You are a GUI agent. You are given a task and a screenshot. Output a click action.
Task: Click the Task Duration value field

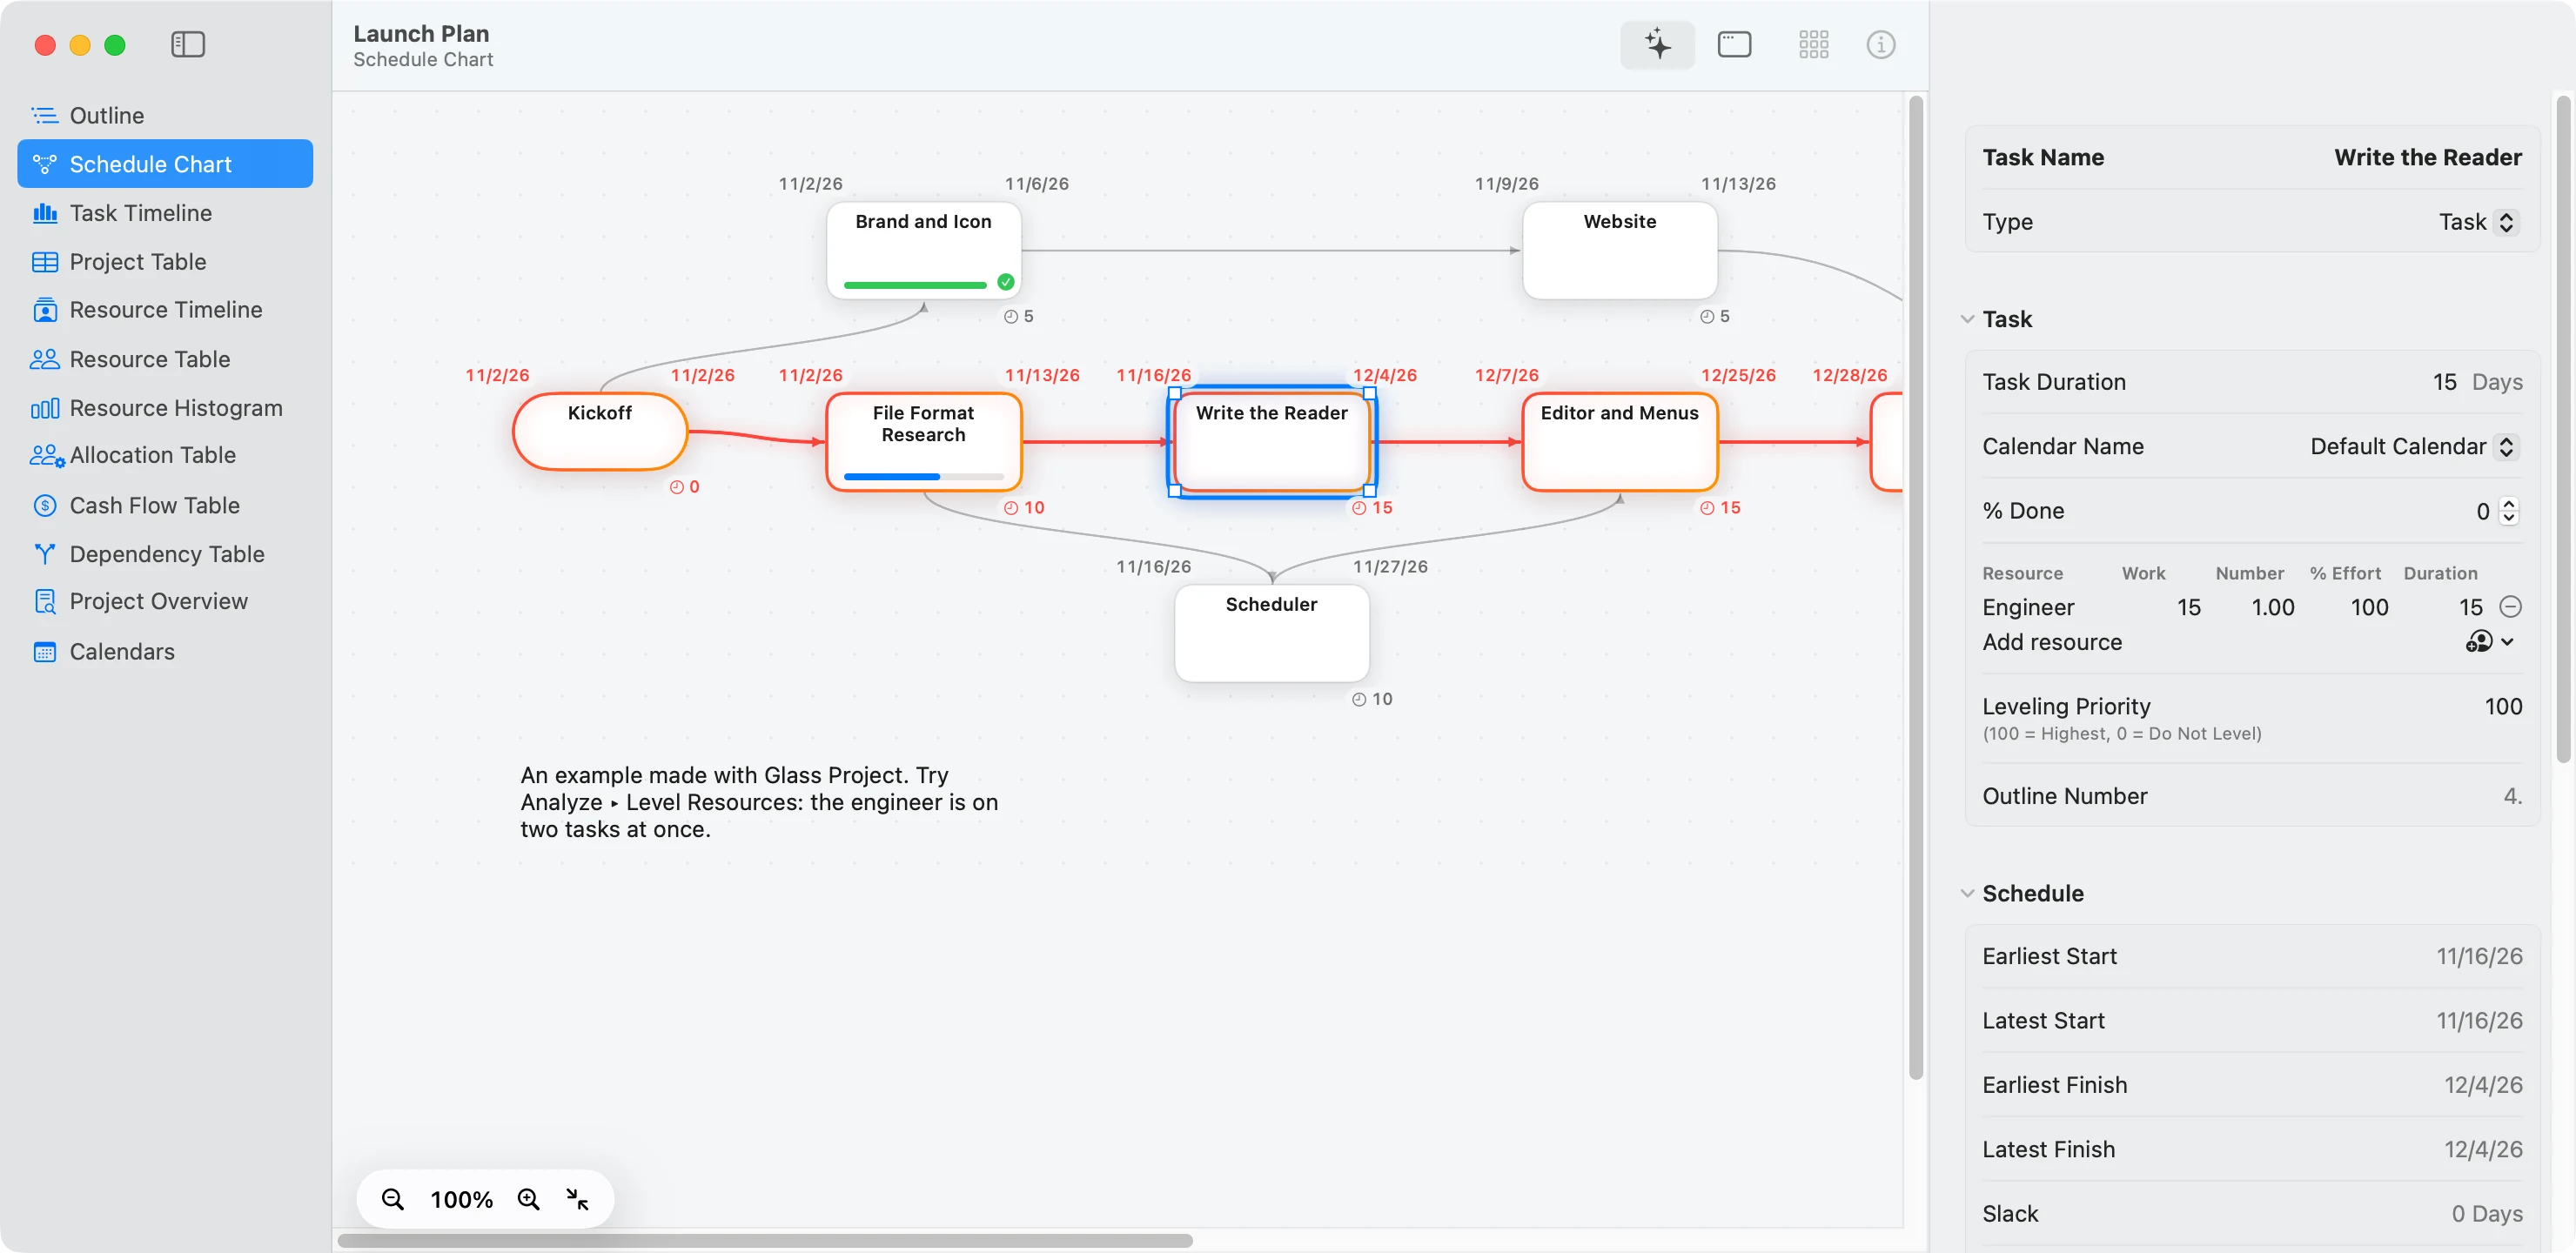click(x=2444, y=382)
